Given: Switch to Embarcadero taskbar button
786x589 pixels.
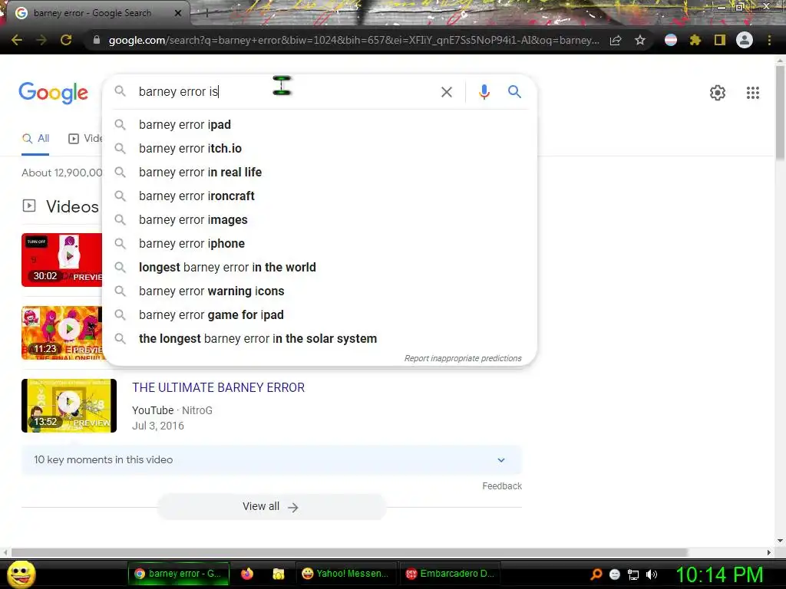Looking at the screenshot, I should (x=451, y=574).
